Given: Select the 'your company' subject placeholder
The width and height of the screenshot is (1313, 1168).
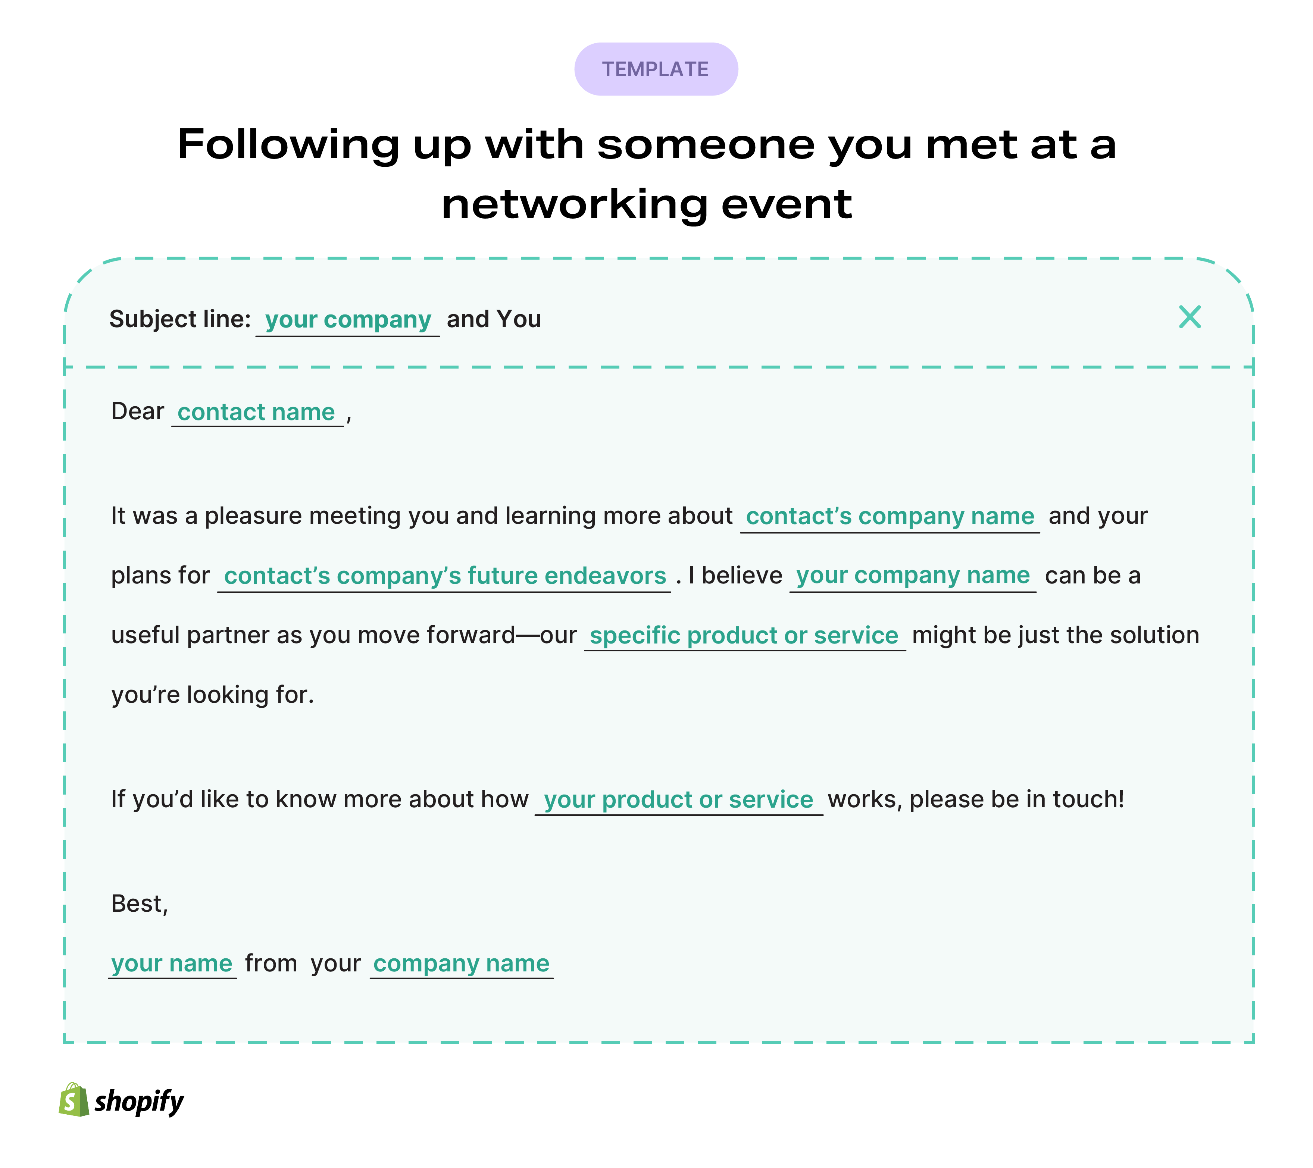Looking at the screenshot, I should [347, 320].
